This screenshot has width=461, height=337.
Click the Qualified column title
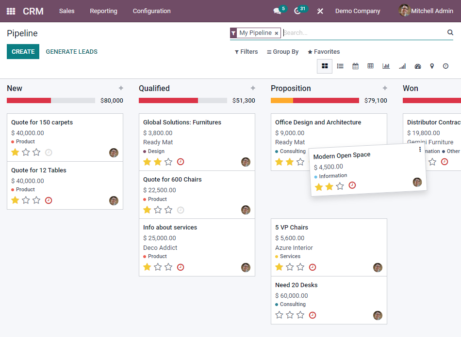point(154,88)
